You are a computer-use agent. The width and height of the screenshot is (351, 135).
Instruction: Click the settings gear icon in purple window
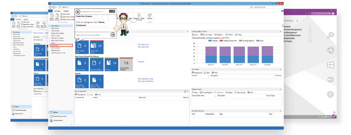tap(330, 94)
